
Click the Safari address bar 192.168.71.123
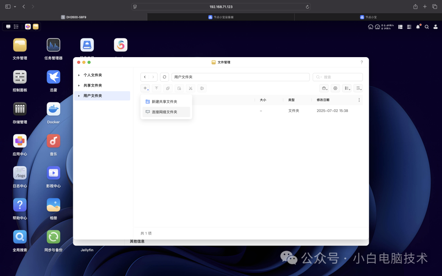point(221,7)
